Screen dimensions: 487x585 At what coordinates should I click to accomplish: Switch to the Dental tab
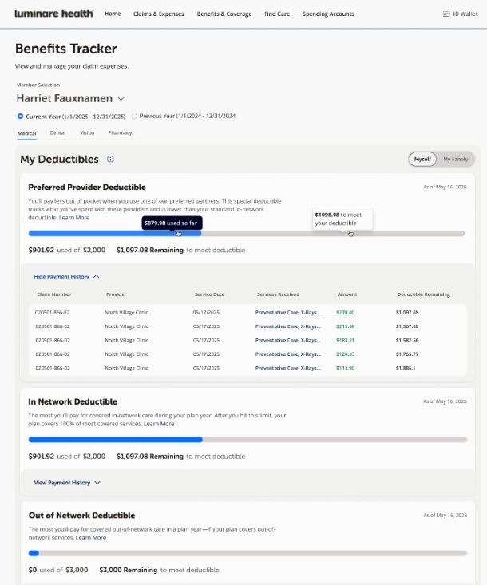click(x=57, y=133)
